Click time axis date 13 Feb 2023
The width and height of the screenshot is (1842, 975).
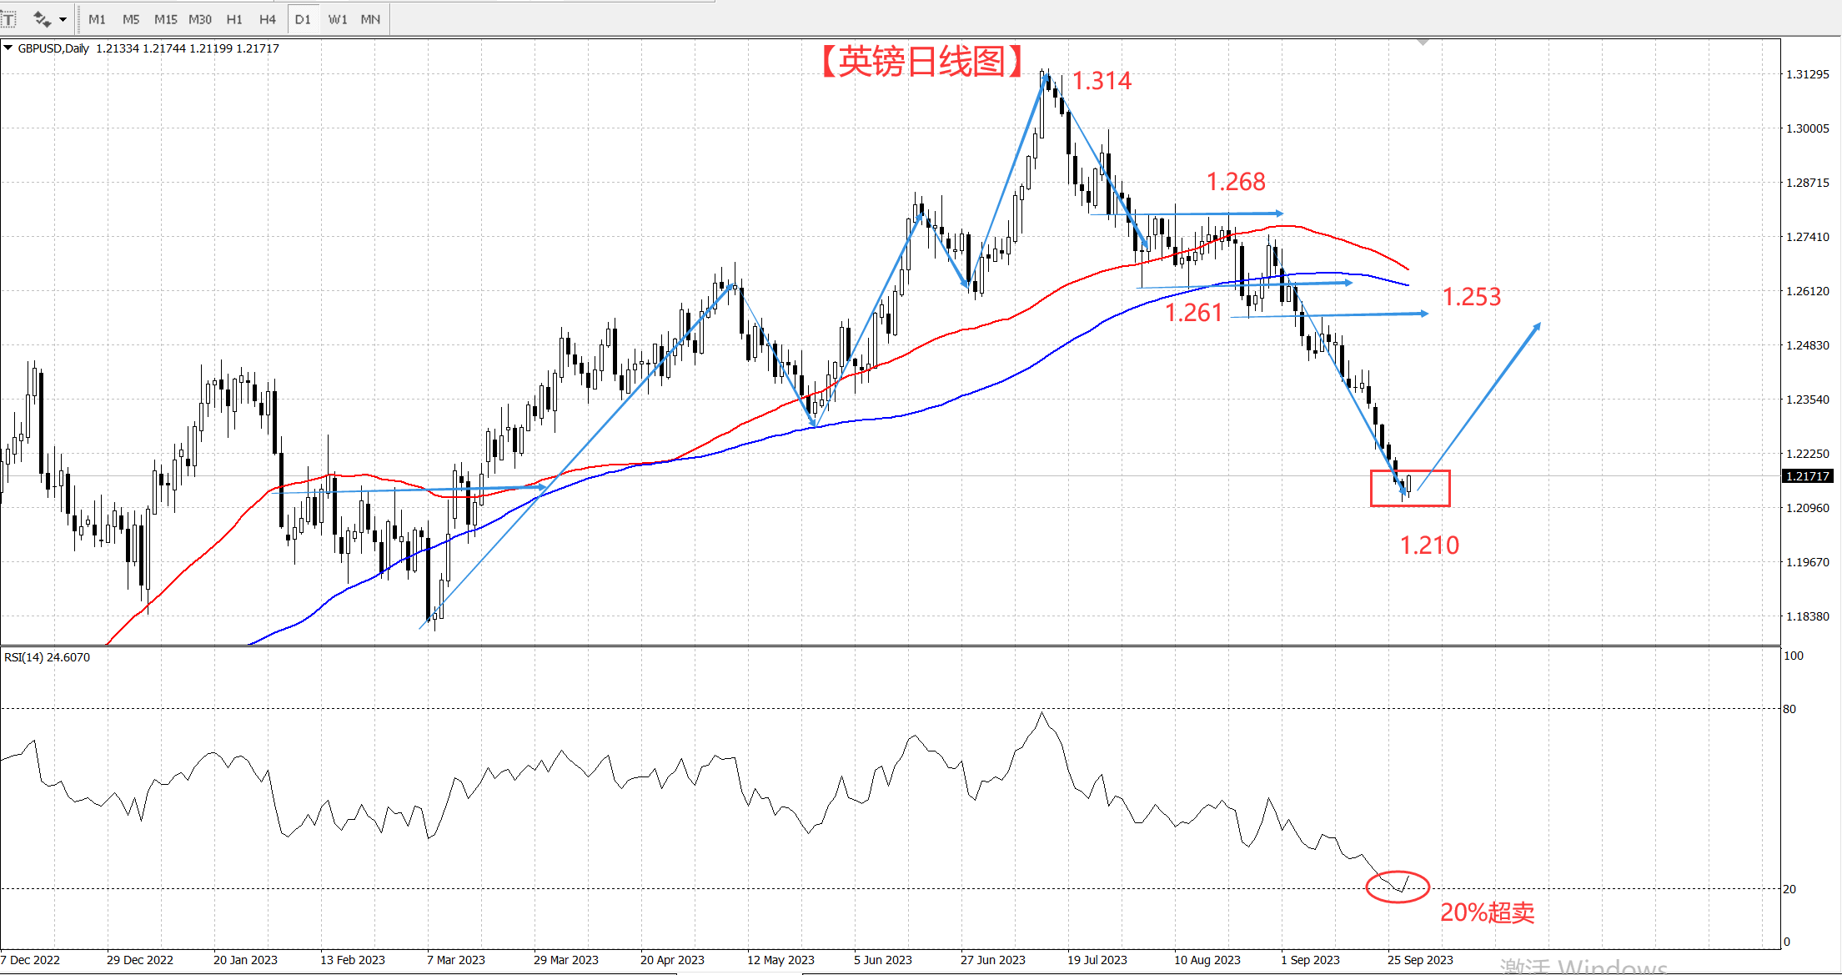point(353,960)
